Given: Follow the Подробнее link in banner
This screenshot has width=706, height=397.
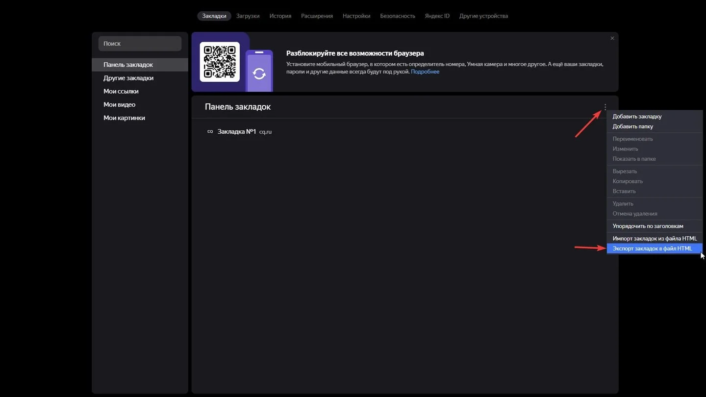Looking at the screenshot, I should coord(425,72).
